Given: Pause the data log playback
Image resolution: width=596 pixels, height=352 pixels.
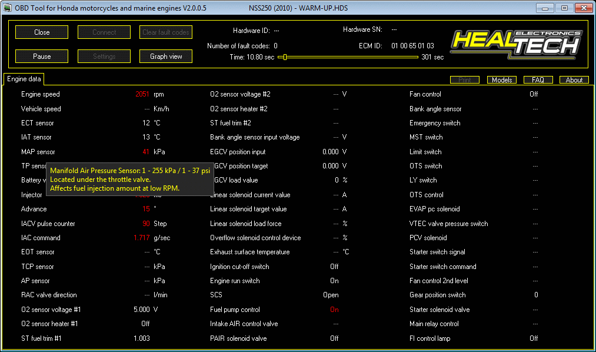Looking at the screenshot, I should (42, 57).
